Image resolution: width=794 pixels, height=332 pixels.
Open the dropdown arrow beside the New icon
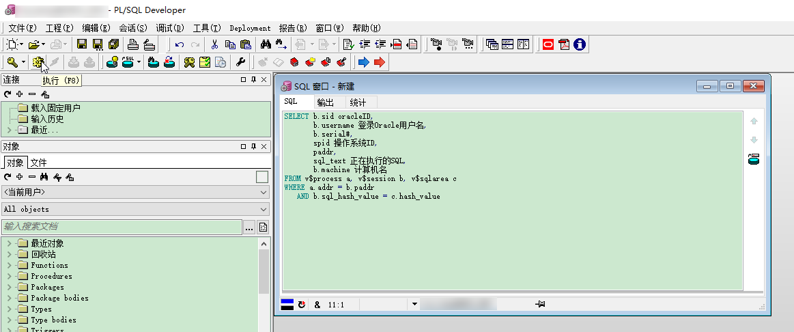click(x=22, y=44)
